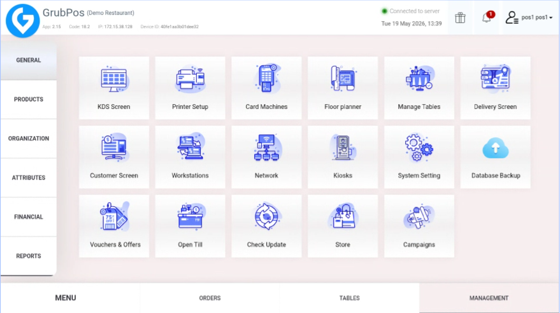The height and width of the screenshot is (313, 560).
Task: Switch to the REPORTS sidebar category
Action: pyautogui.click(x=28, y=256)
